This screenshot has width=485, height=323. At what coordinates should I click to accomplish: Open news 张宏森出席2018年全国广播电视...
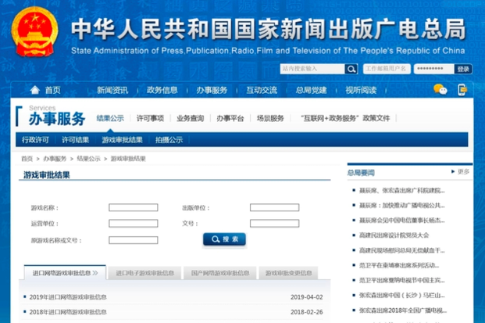(403, 310)
